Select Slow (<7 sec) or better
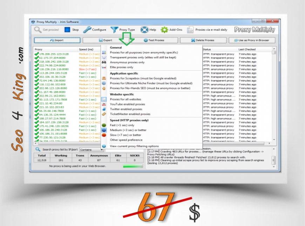This screenshot has height=226, width=305. (126, 135)
